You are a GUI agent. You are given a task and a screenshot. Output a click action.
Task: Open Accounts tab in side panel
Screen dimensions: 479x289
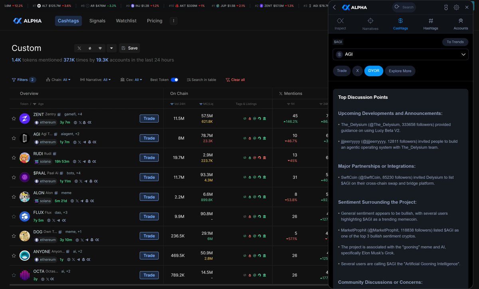461,24
